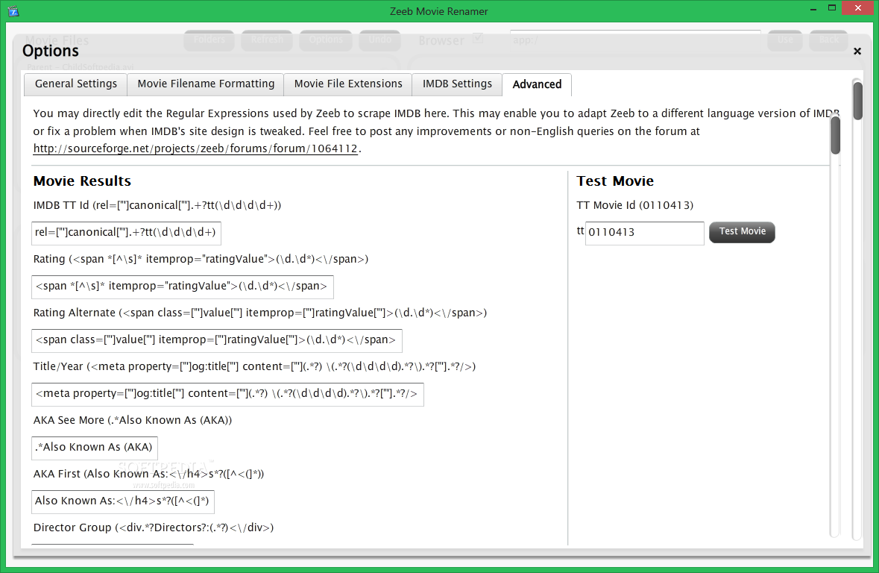This screenshot has width=879, height=573.
Task: Edit the Title/Year regex input field
Action: 227,394
